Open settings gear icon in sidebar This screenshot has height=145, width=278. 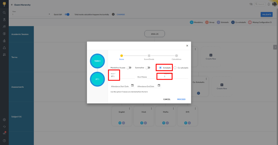(x=4, y=120)
